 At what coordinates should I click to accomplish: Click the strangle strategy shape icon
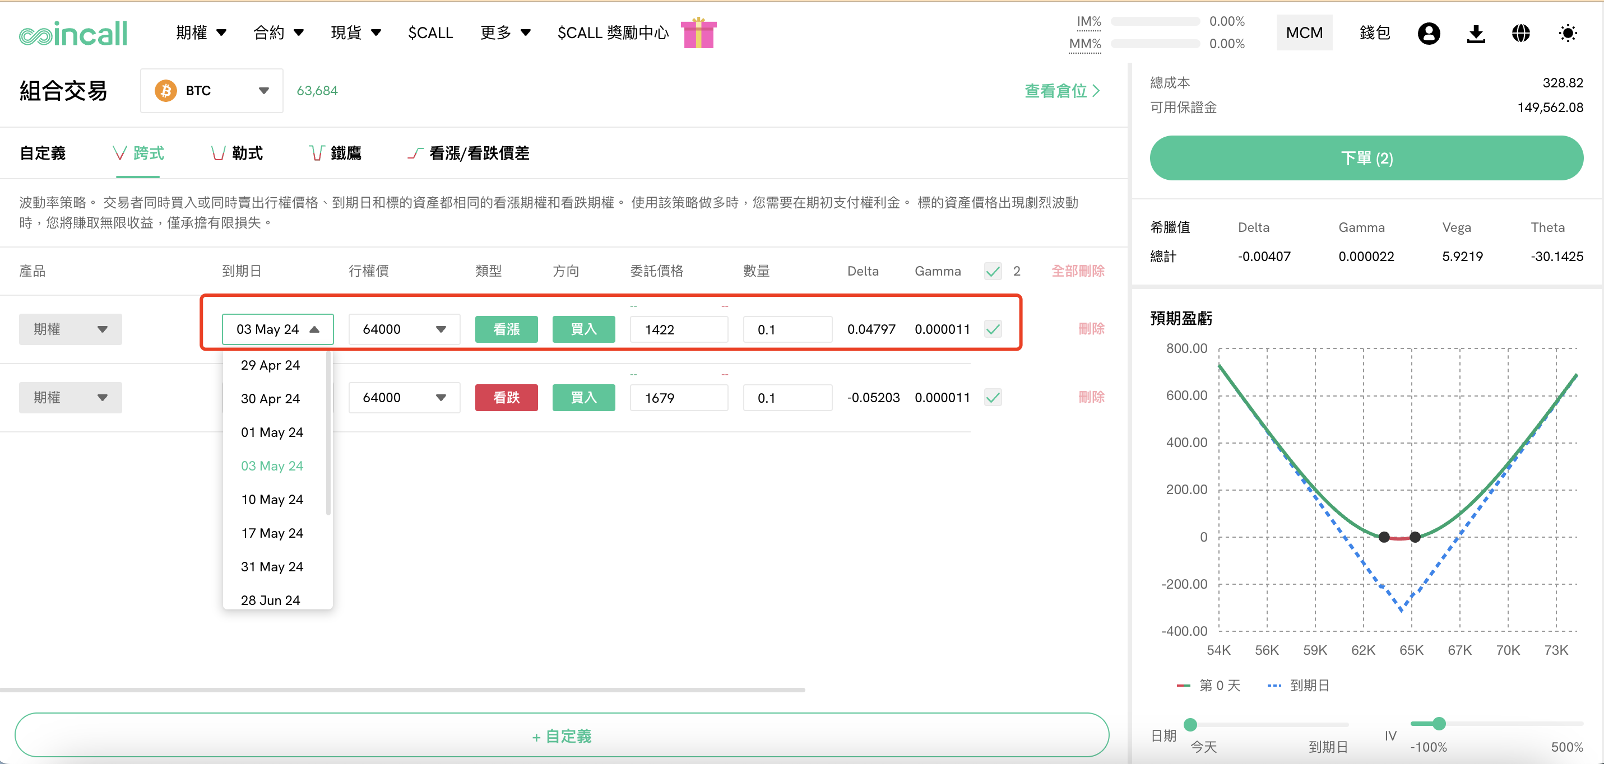(218, 153)
